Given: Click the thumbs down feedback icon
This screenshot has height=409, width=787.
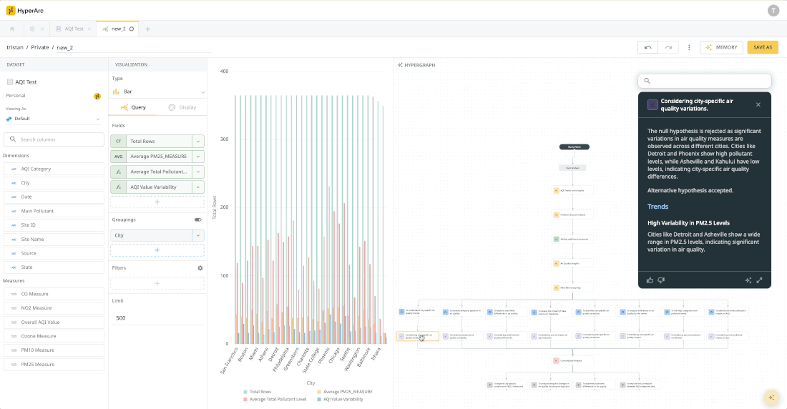Looking at the screenshot, I should [x=661, y=280].
